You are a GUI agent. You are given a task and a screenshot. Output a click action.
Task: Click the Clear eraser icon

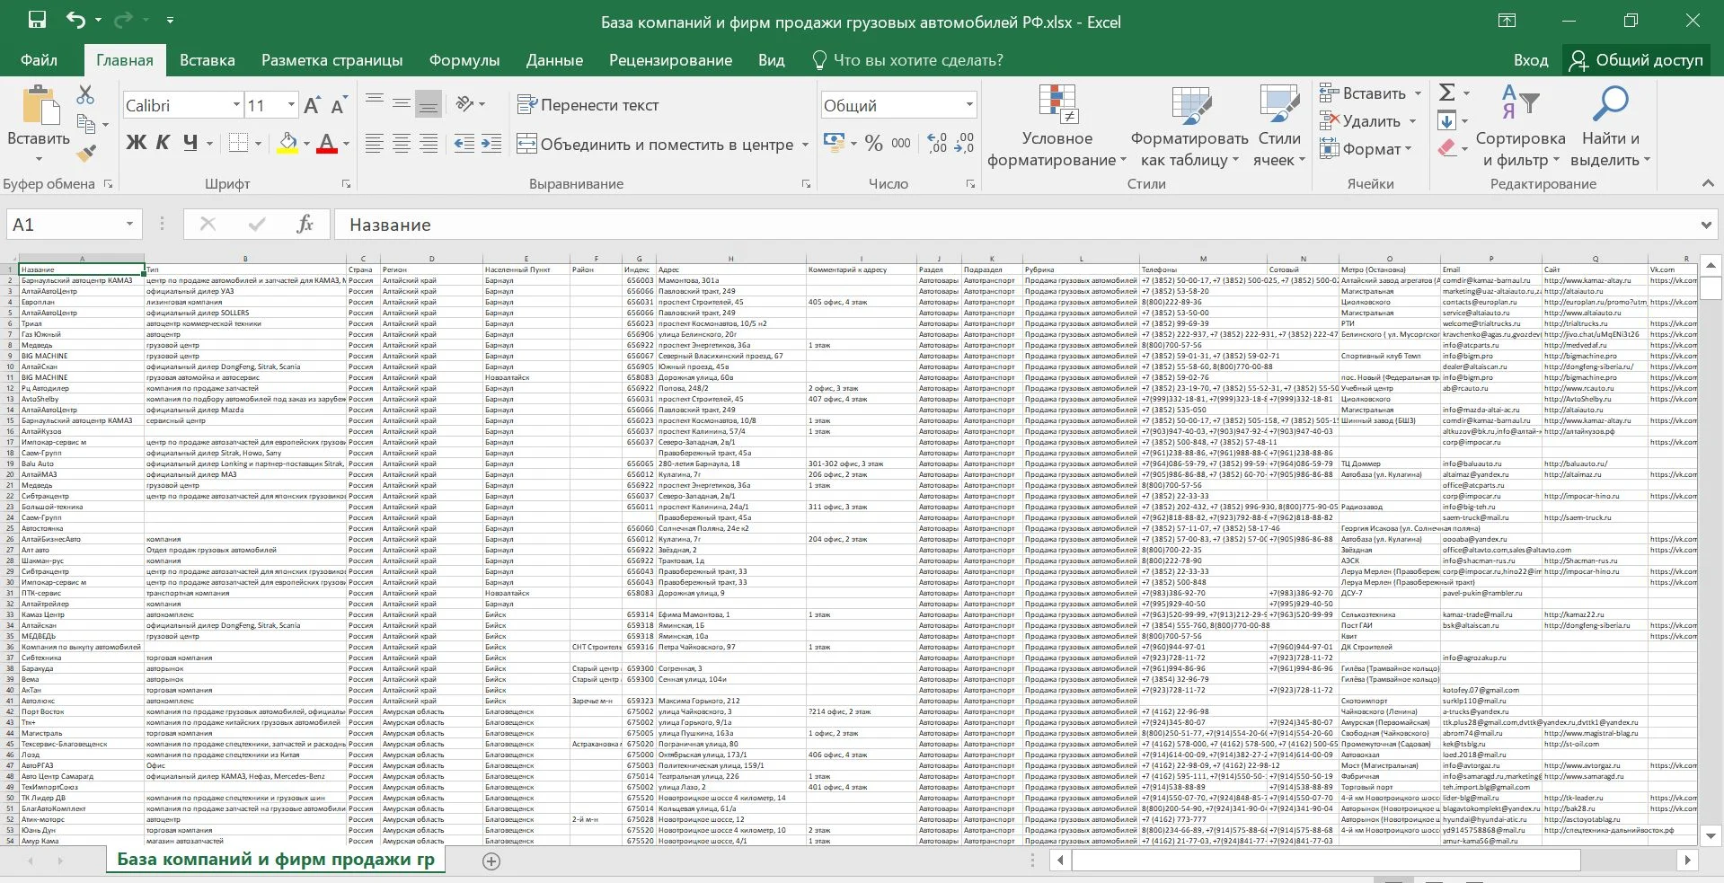[1446, 148]
